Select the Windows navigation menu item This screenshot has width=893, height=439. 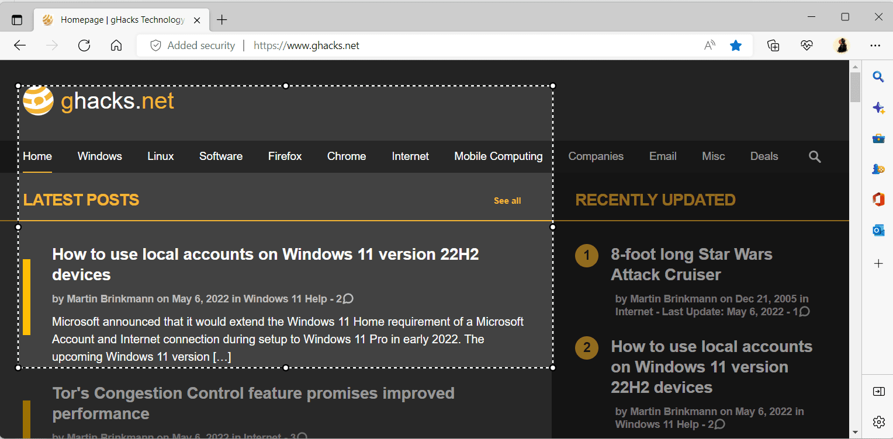pyautogui.click(x=99, y=156)
